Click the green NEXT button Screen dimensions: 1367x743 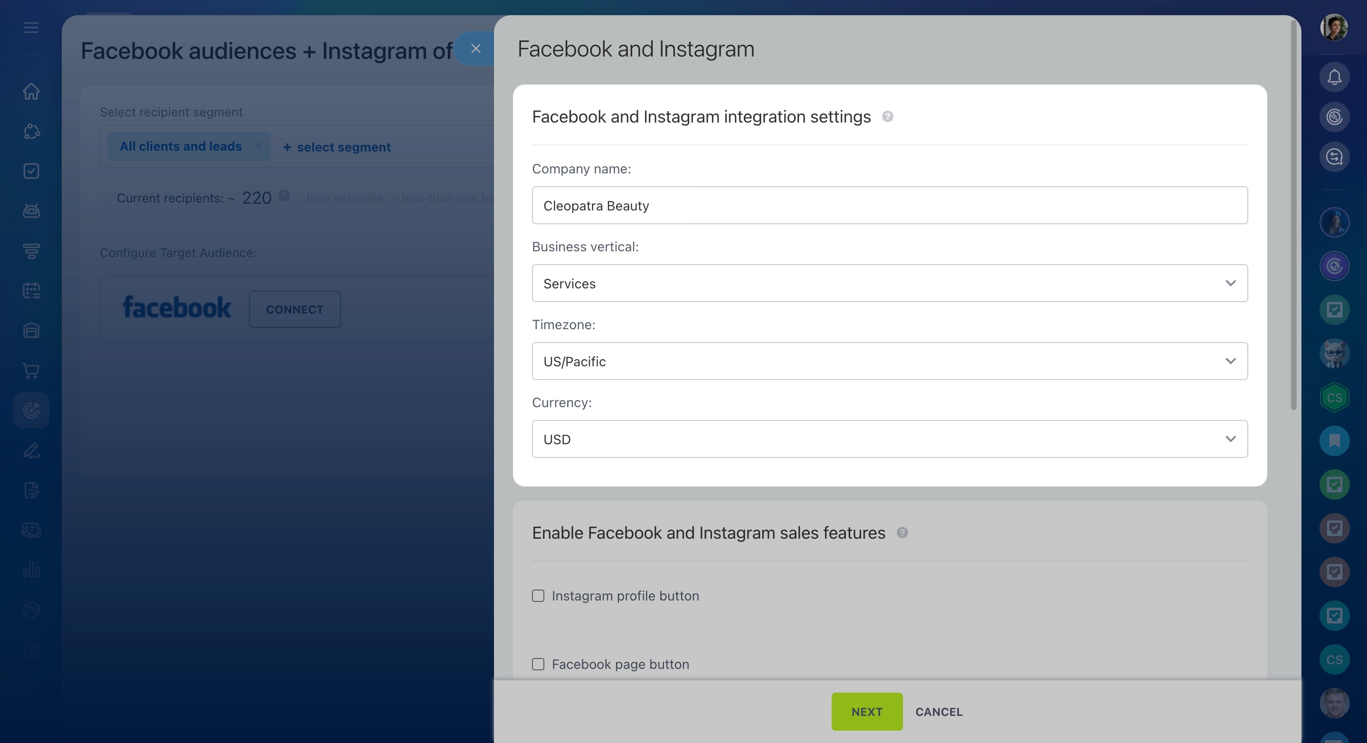[x=866, y=712]
